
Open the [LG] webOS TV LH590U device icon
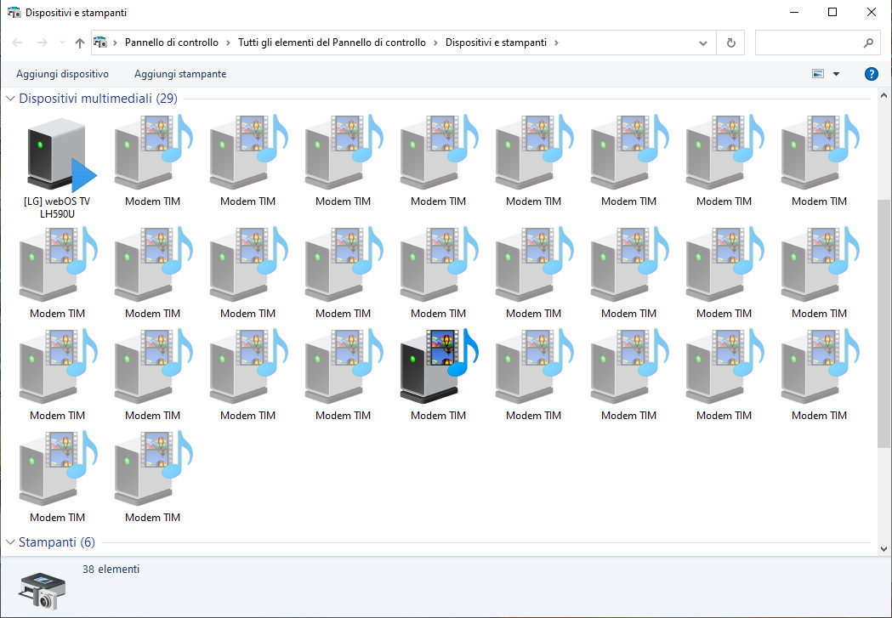(61, 156)
